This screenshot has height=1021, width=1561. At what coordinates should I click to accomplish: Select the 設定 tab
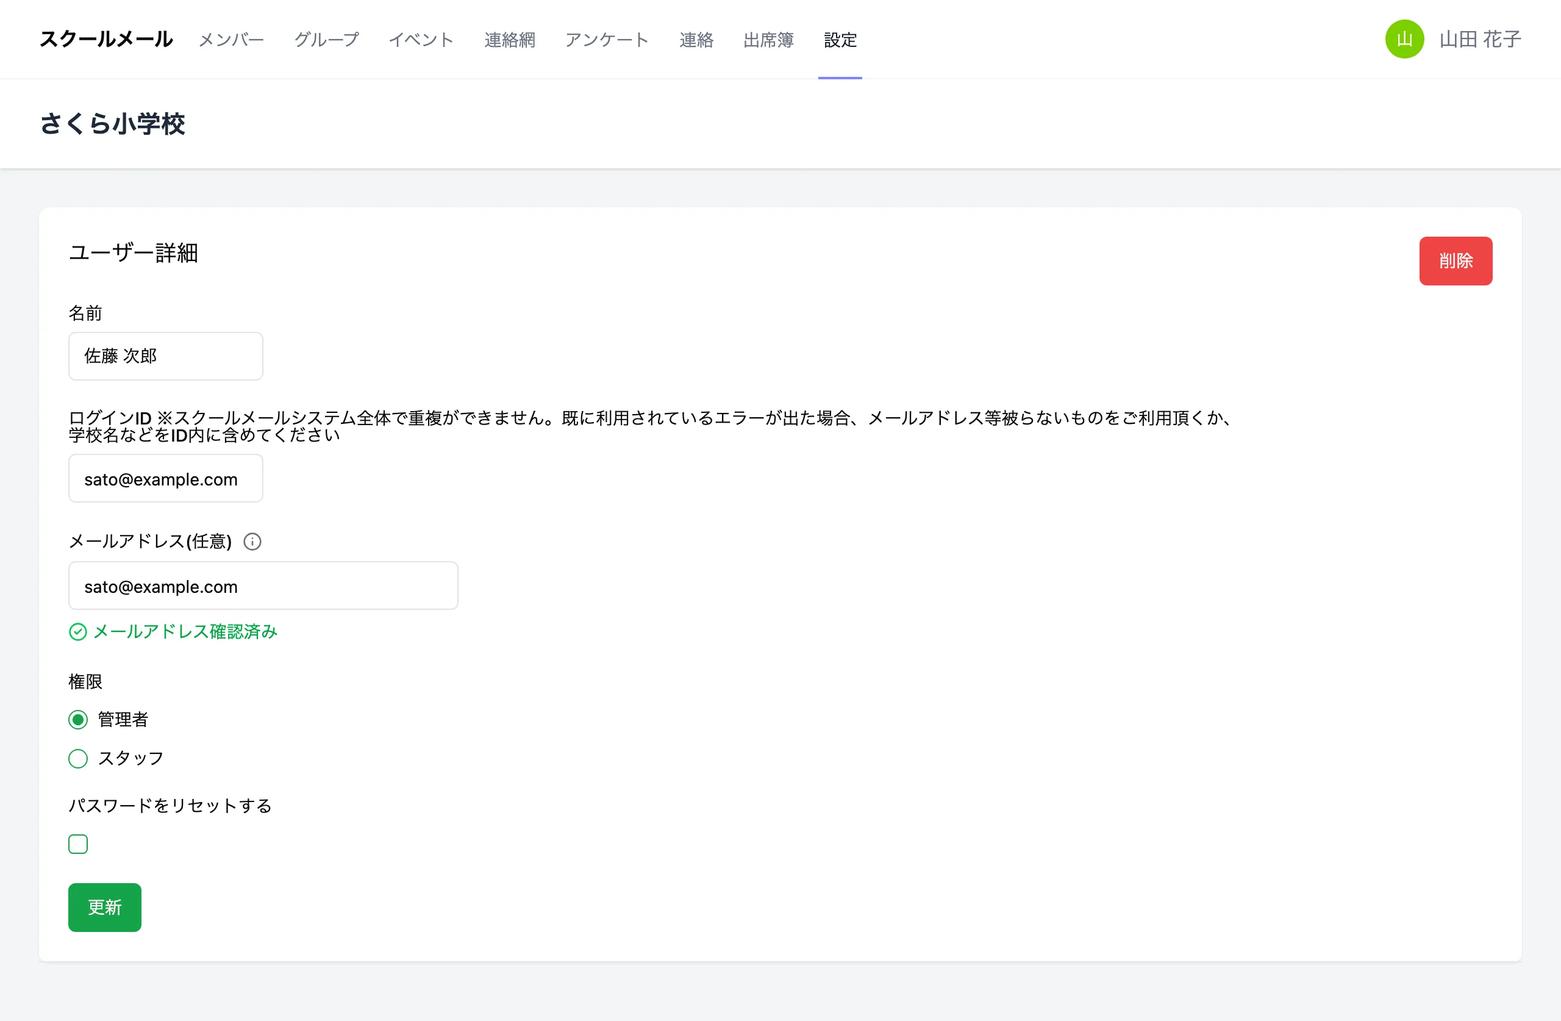click(840, 40)
